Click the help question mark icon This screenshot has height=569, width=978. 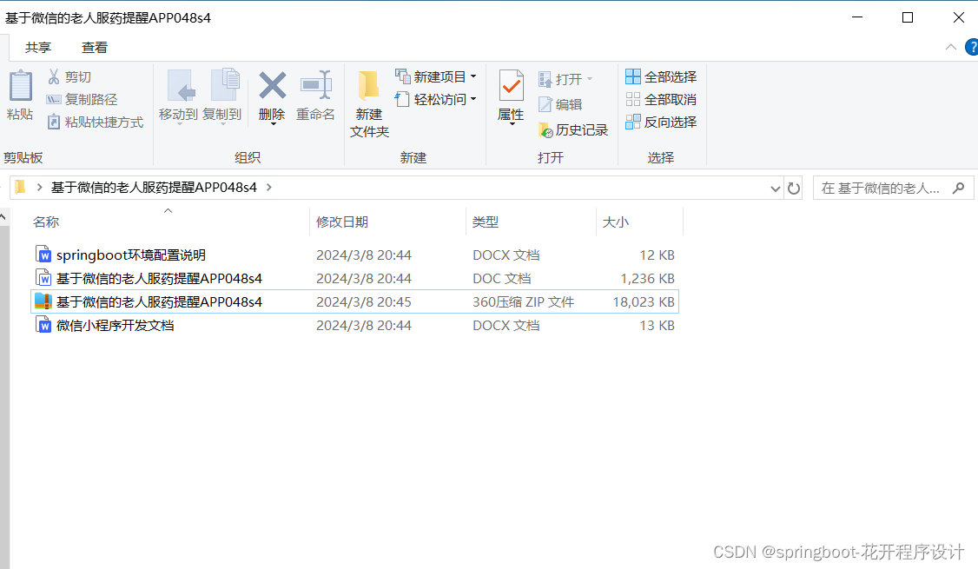972,48
